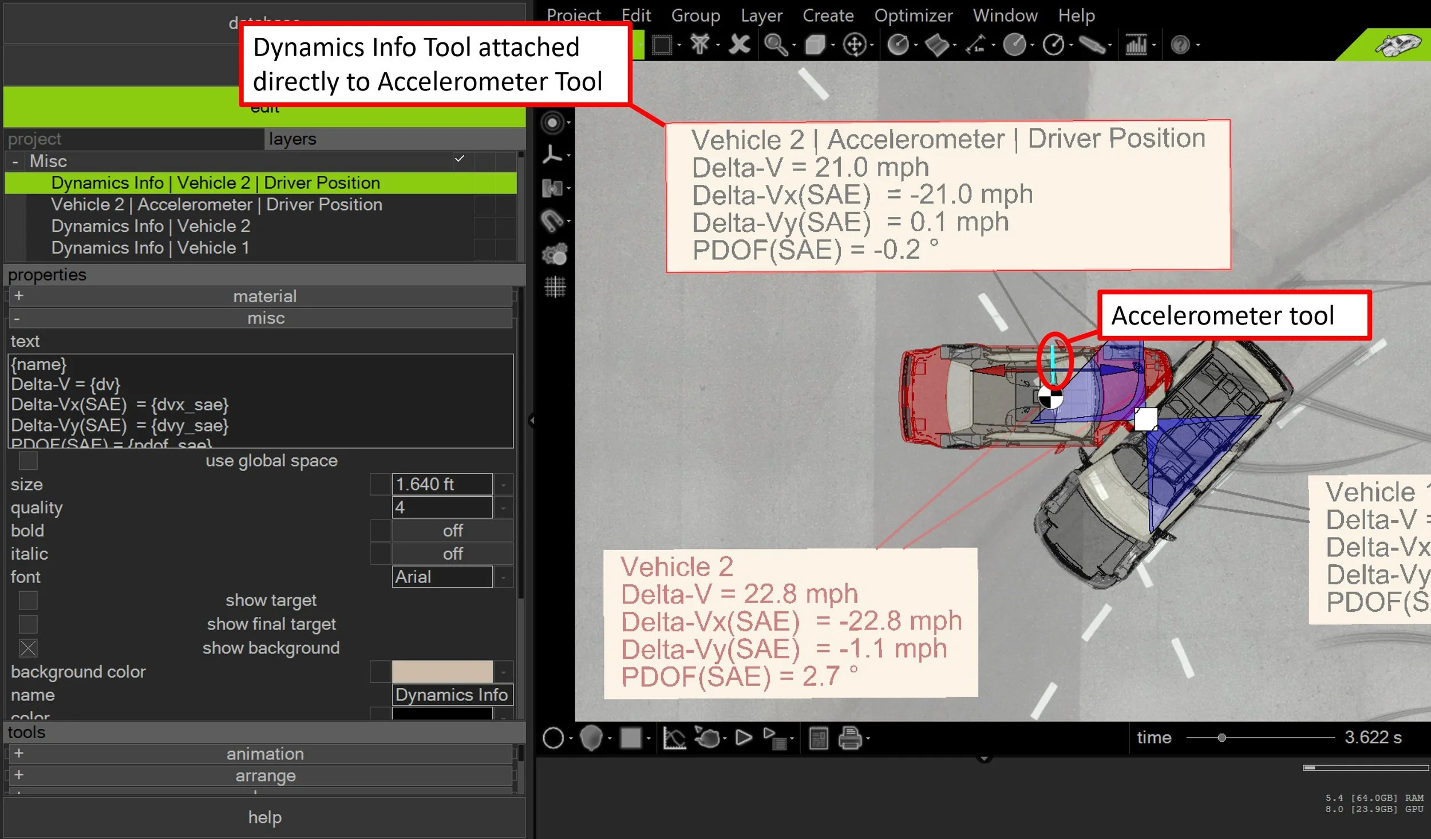This screenshot has width=1431, height=839.
Task: Select Dynamics Info | Vehicle 1 item
Action: [x=150, y=248]
